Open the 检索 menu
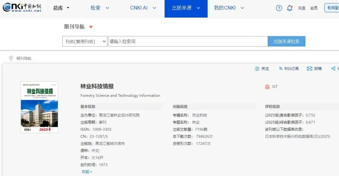 (95, 8)
